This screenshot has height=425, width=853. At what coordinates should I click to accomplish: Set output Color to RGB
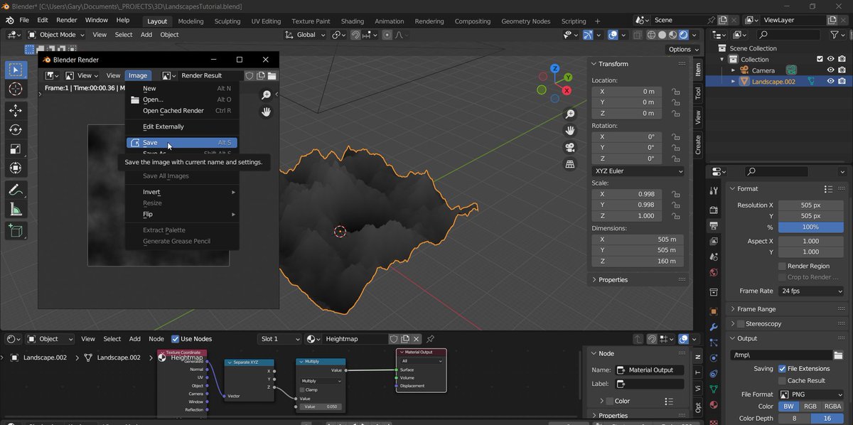tap(811, 407)
